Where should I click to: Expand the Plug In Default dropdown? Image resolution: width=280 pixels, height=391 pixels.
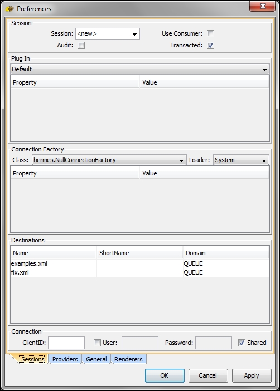coord(140,69)
